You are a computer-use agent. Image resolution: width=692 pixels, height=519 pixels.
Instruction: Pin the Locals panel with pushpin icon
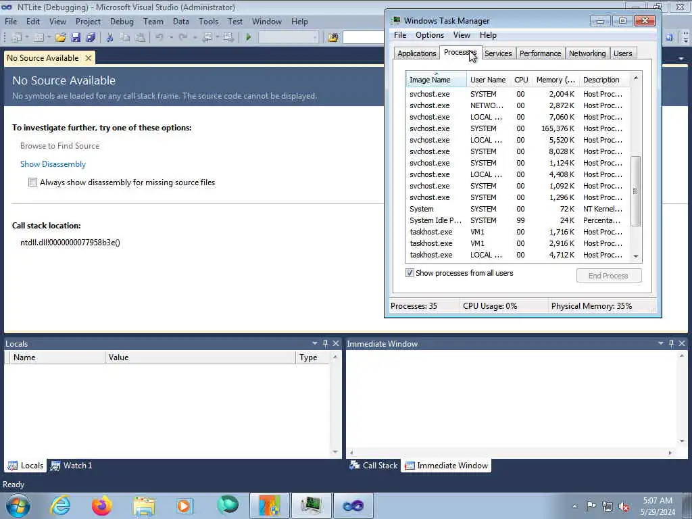point(325,343)
